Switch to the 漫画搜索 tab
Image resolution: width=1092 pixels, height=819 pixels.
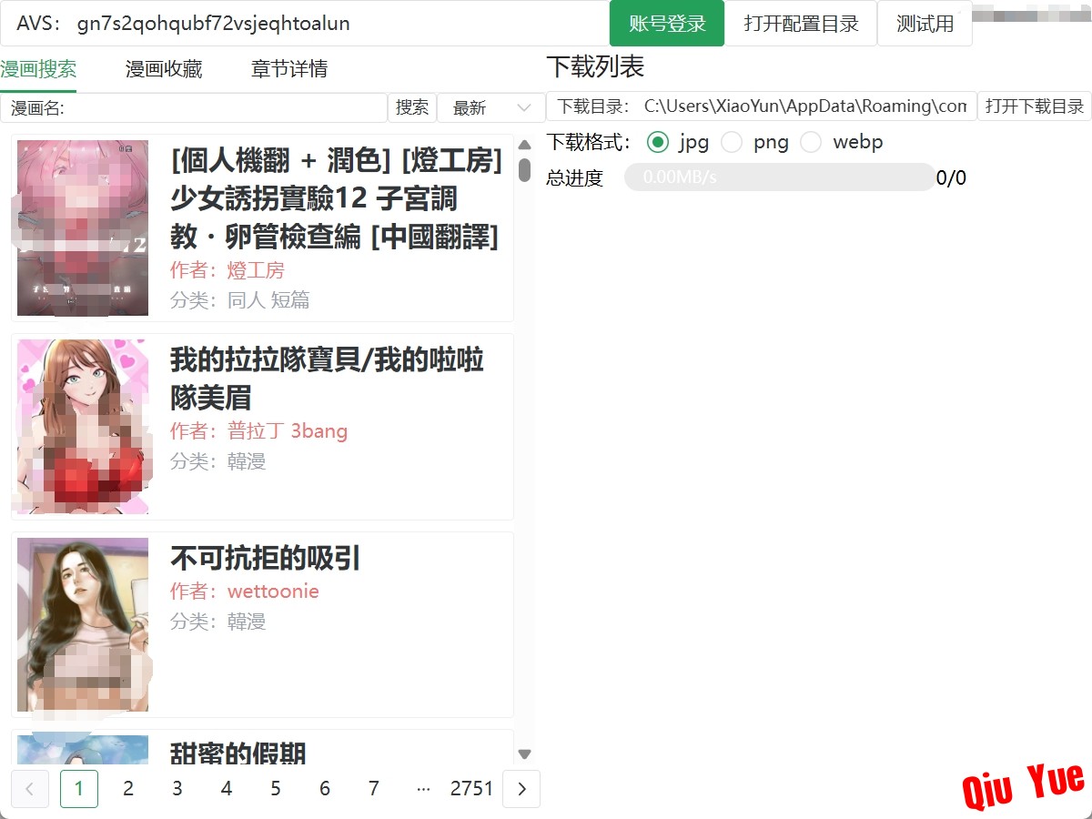[38, 69]
